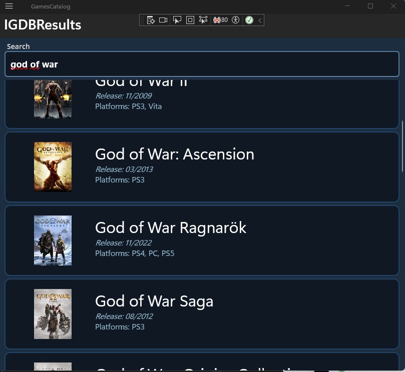
Task: Open binding failures indicator showing 80
Action: (x=220, y=20)
